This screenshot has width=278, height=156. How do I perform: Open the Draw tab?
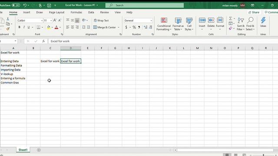[x=40, y=13]
